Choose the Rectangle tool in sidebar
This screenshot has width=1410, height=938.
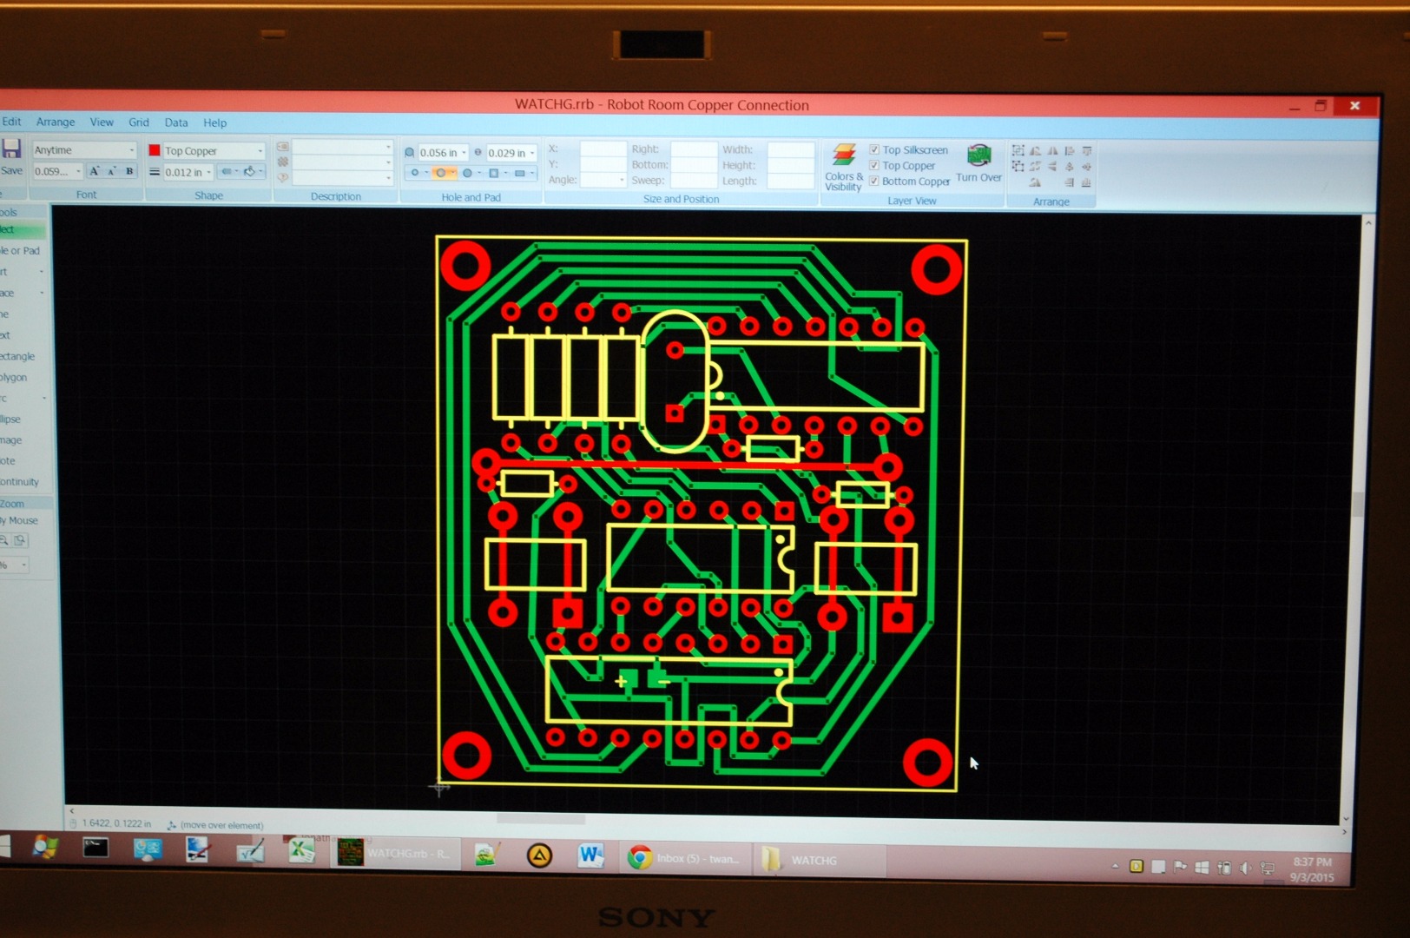[18, 356]
